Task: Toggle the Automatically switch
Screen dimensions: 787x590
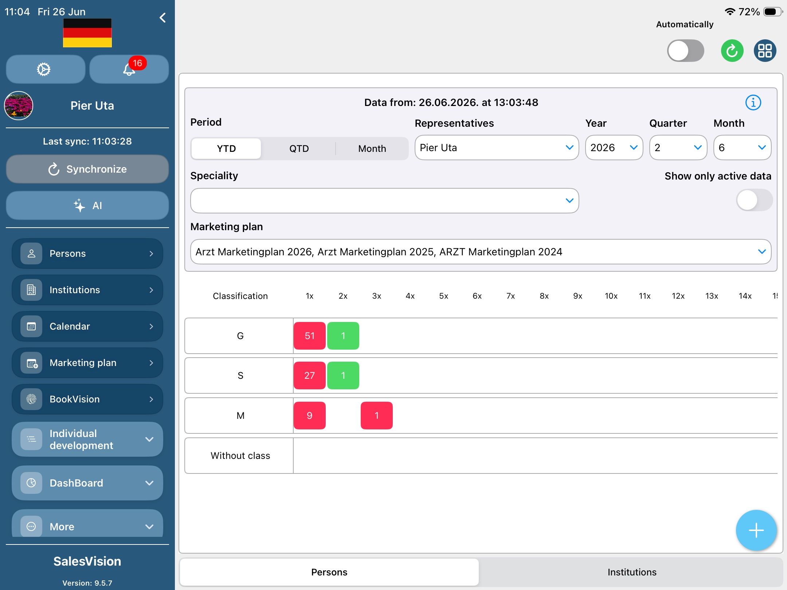Action: pos(685,51)
